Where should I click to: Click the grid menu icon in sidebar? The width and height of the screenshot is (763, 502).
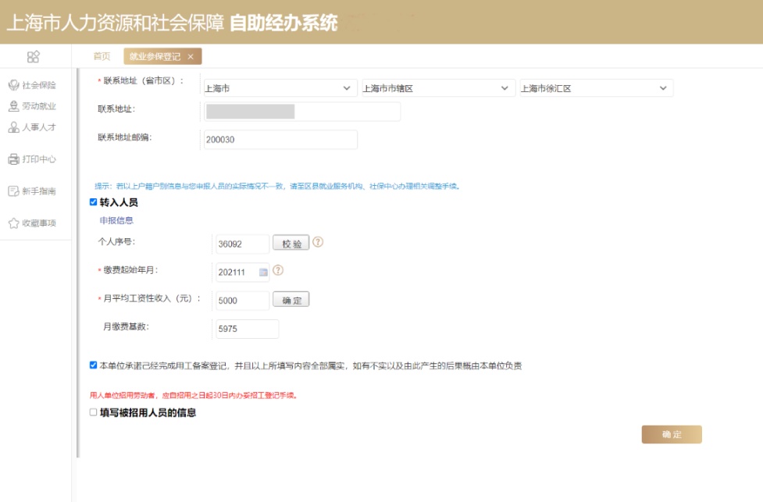33,56
